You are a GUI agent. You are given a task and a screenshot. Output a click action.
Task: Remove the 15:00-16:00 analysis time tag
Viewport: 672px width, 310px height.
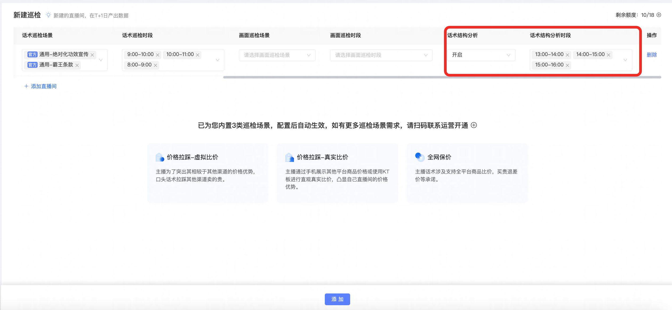[x=567, y=65]
